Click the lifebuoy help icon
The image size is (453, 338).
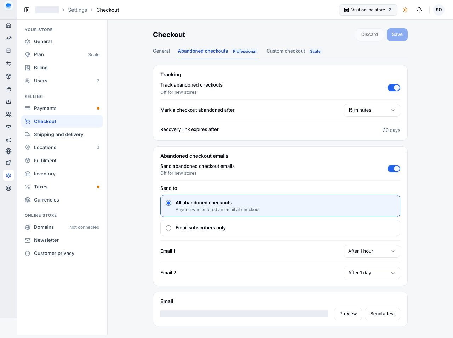(8, 188)
